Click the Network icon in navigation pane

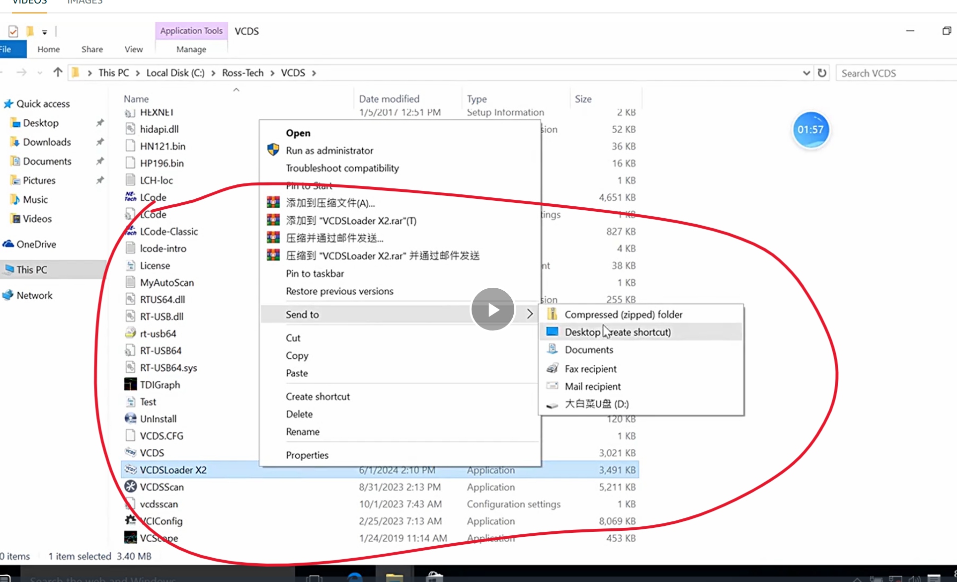pyautogui.click(x=8, y=295)
